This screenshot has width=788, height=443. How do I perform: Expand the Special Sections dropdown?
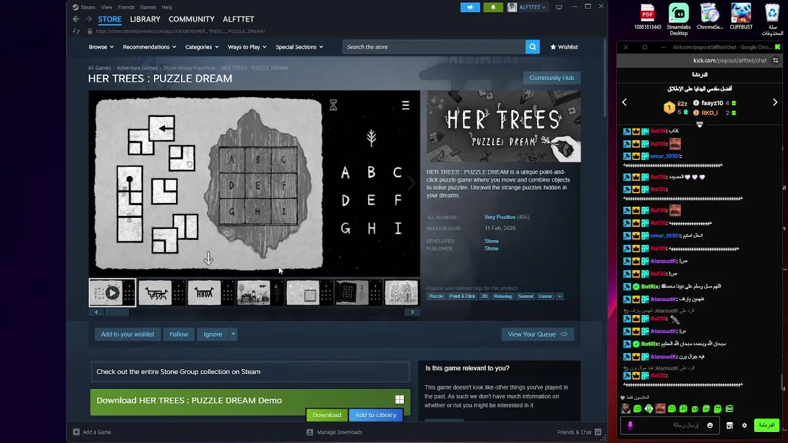pyautogui.click(x=299, y=47)
